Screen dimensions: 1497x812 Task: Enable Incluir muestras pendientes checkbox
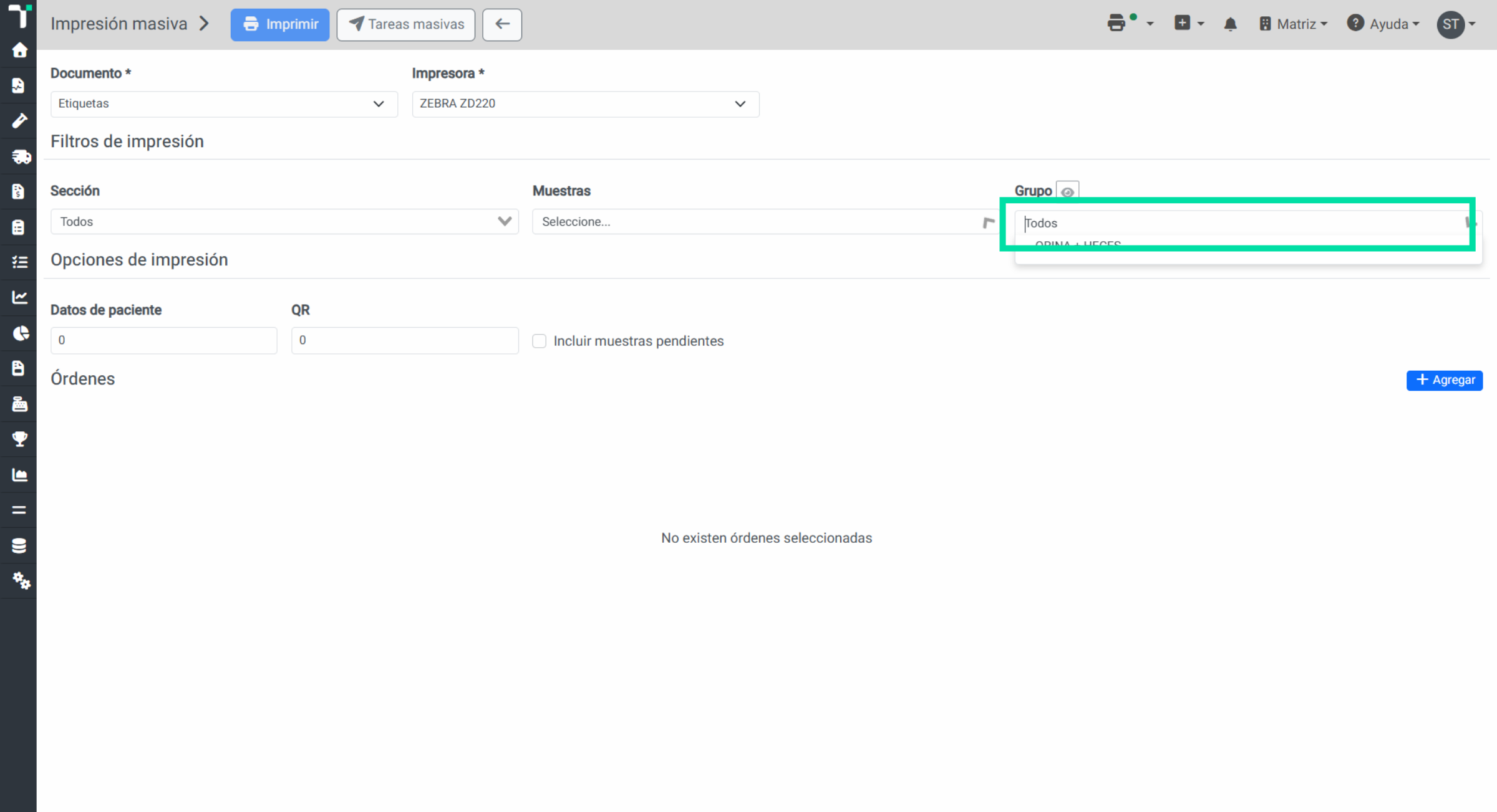point(540,341)
